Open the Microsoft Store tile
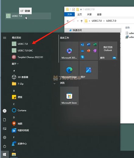Image resolution: width=134 pixels, height=158 pixels. point(69,96)
